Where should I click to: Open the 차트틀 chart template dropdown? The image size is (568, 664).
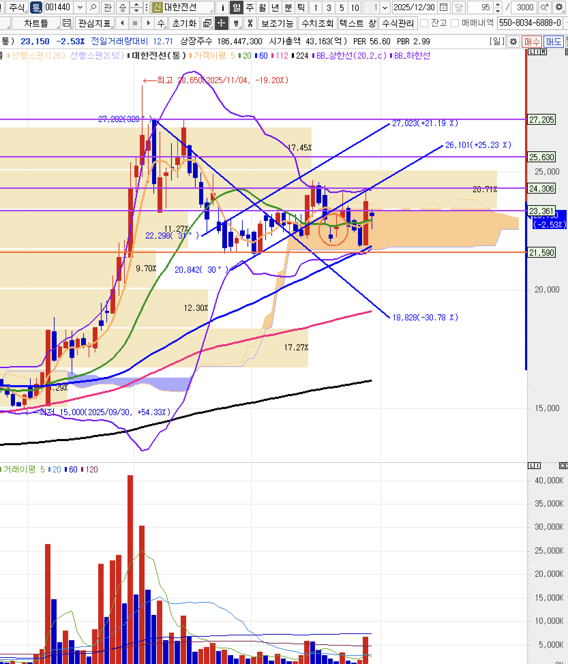coord(36,23)
